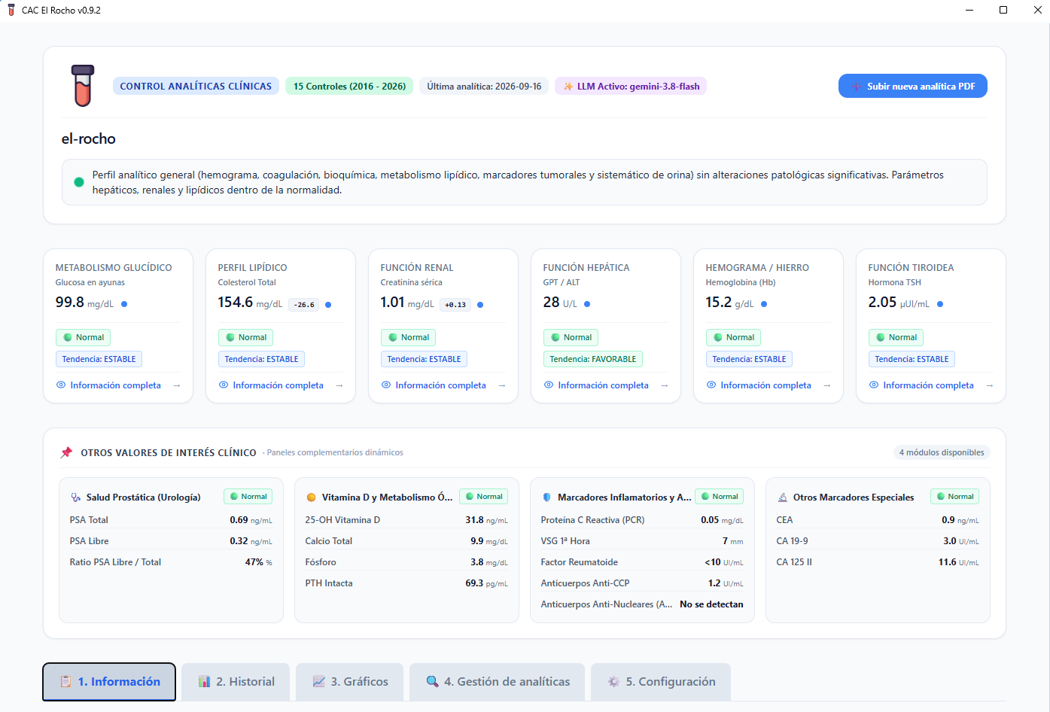Click the PSA Total row
The image size is (1050, 712).
171,520
